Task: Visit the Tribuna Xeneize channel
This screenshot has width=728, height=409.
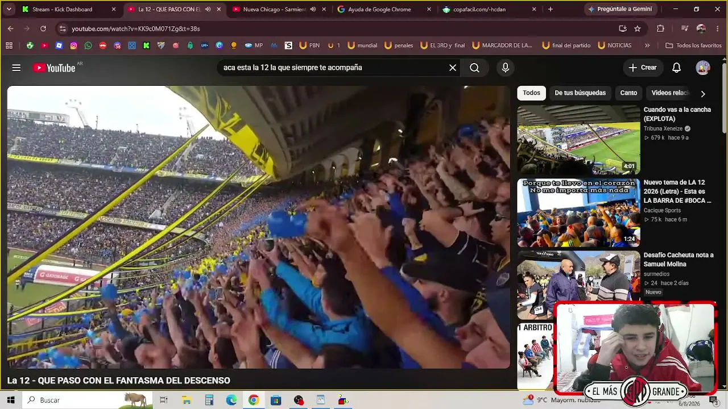Action: click(x=663, y=129)
